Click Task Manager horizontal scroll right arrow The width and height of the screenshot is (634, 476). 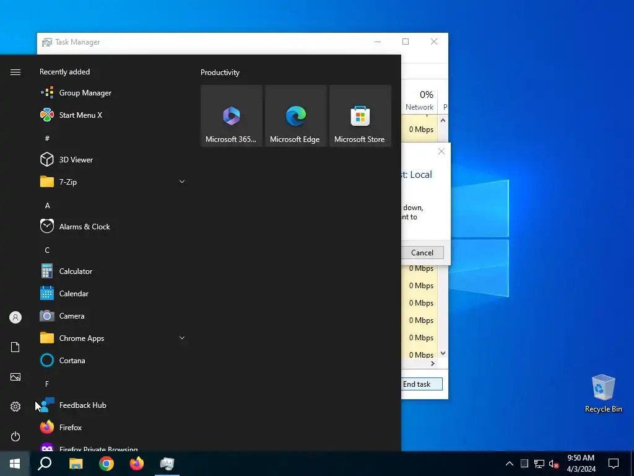click(433, 363)
